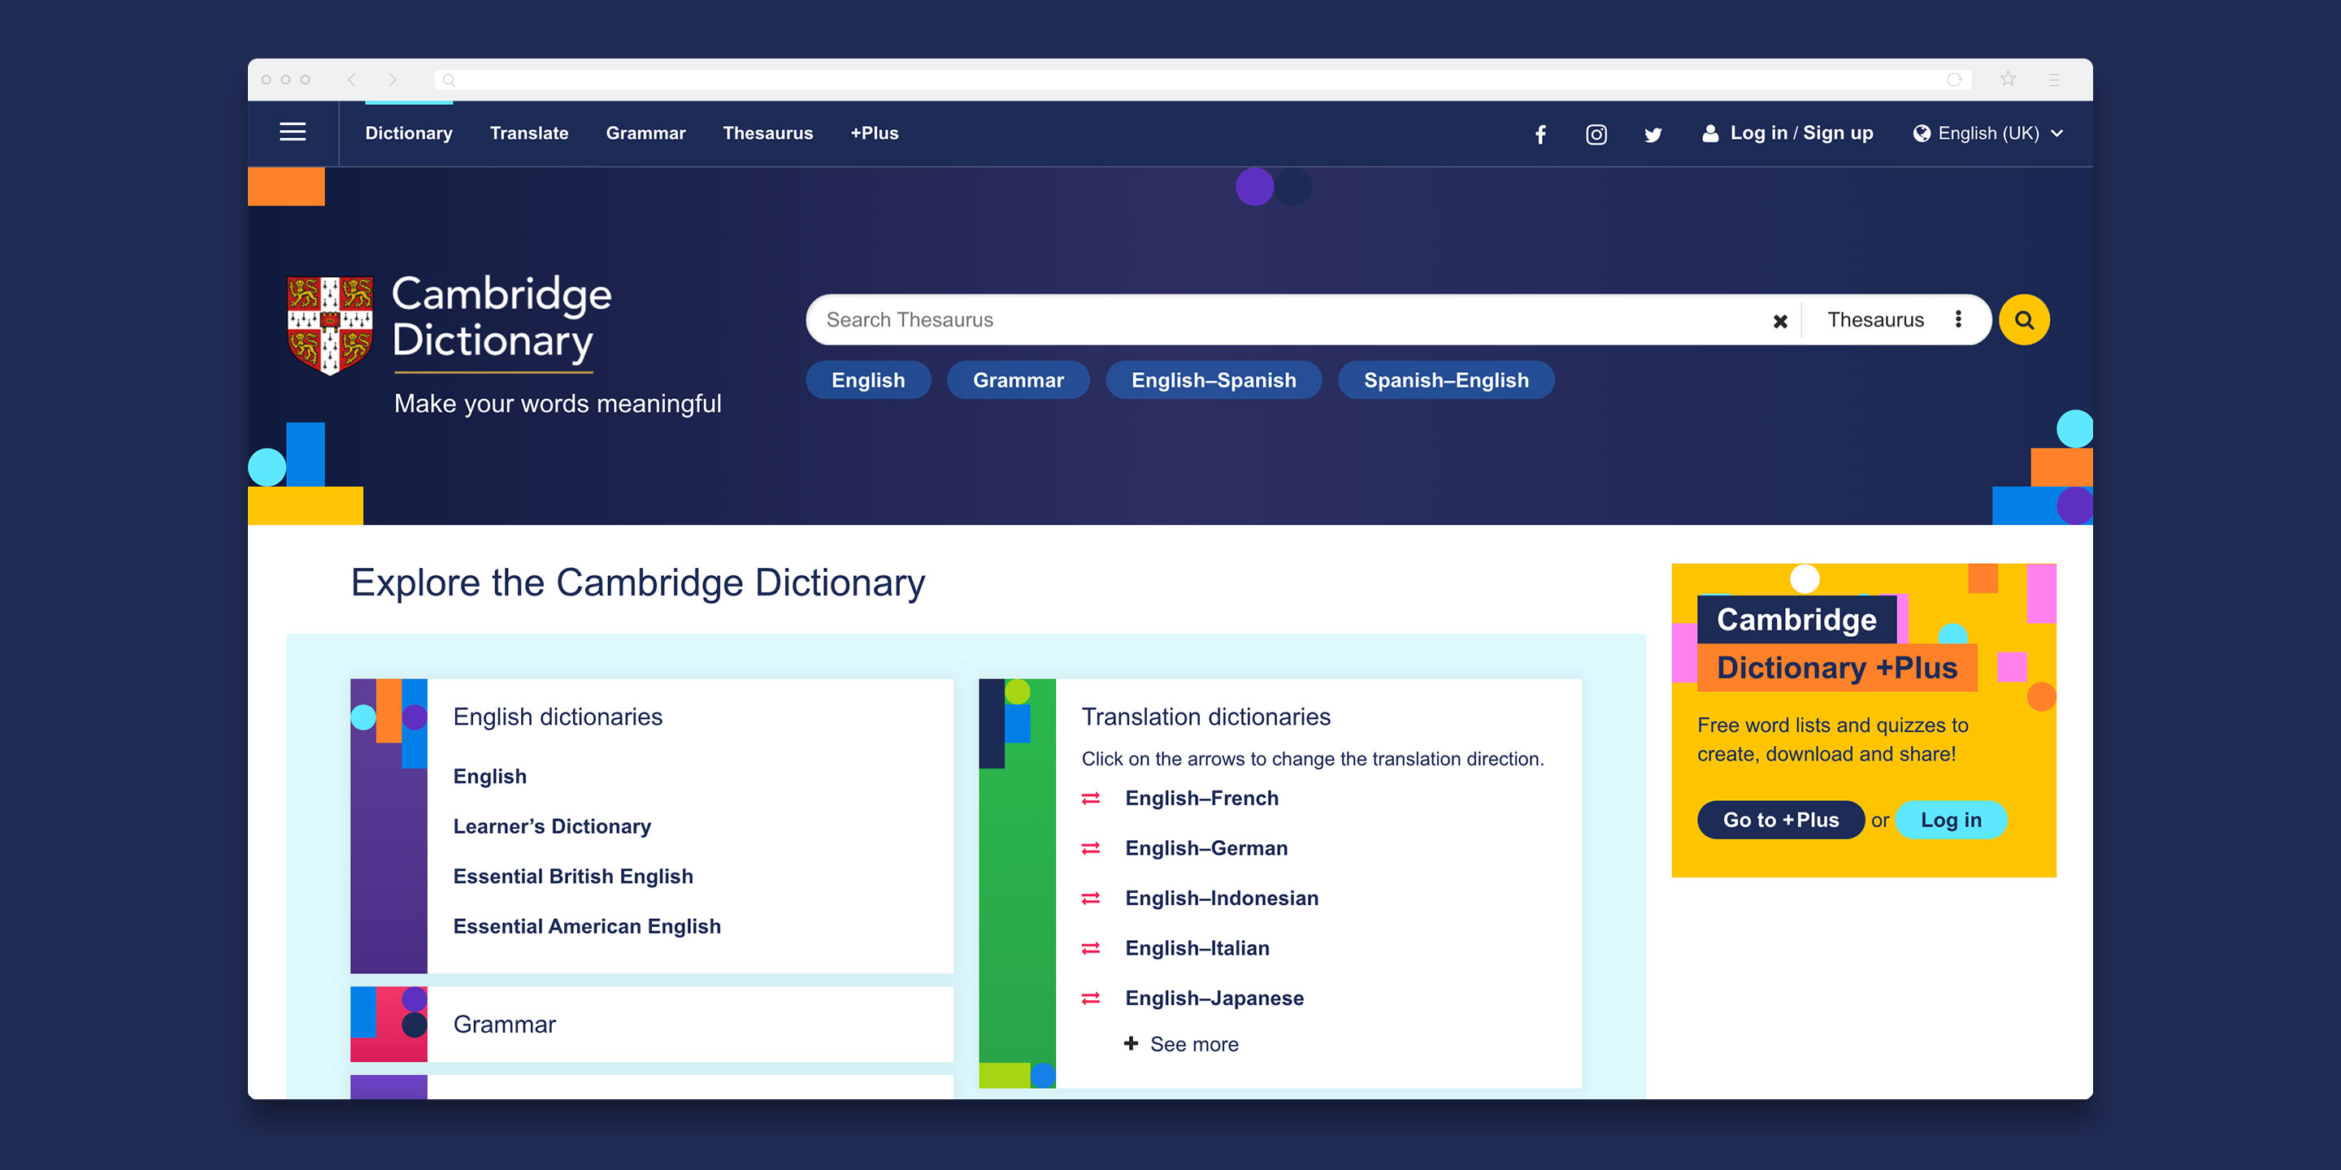The height and width of the screenshot is (1170, 2341).
Task: Open Cambridge Dictionary's Twitter page
Action: (1653, 133)
